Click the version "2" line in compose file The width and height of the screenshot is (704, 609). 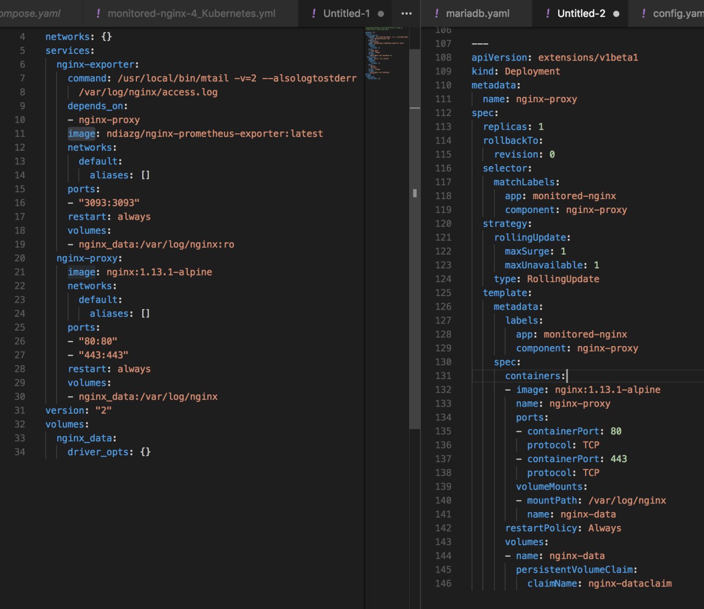point(78,410)
